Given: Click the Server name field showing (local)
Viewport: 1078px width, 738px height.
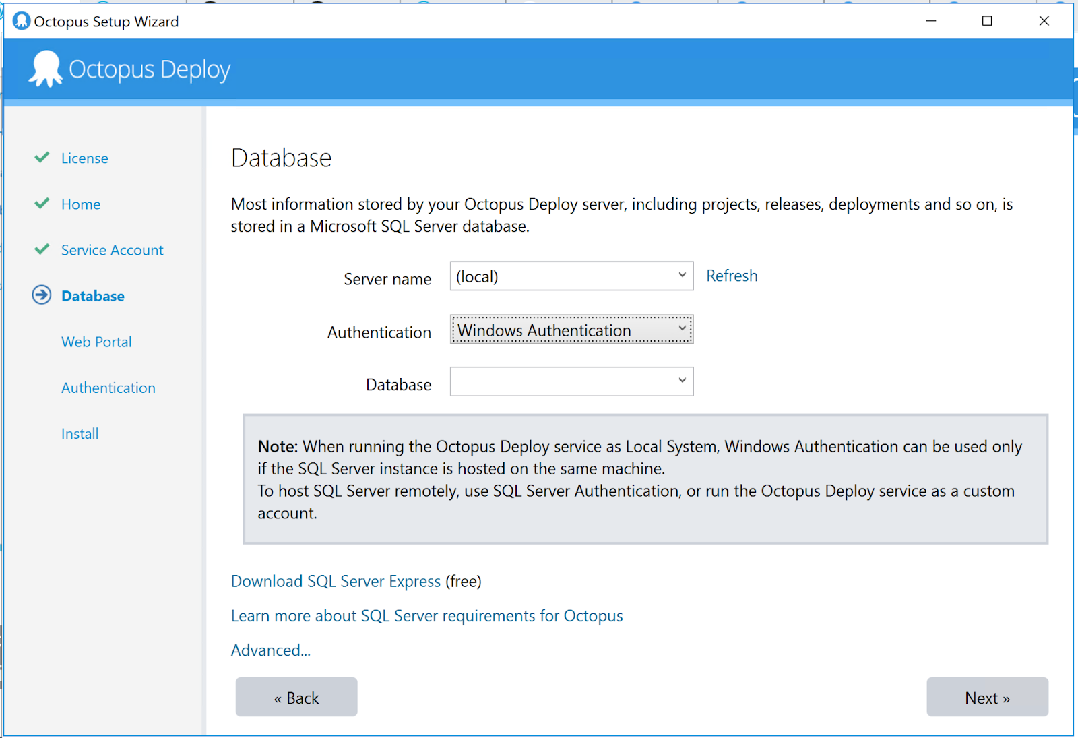Looking at the screenshot, I should [572, 276].
